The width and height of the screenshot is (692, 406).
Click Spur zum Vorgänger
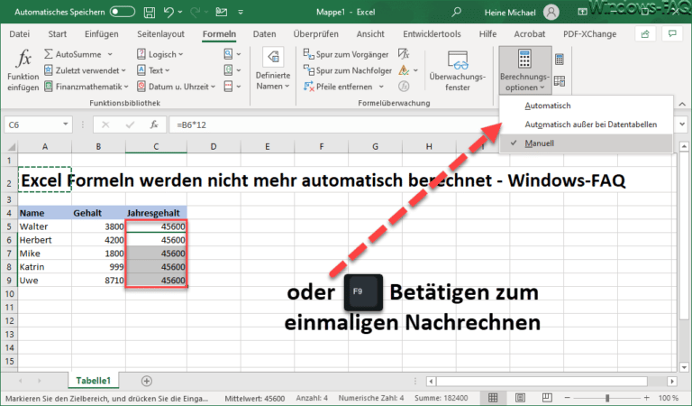pos(346,54)
